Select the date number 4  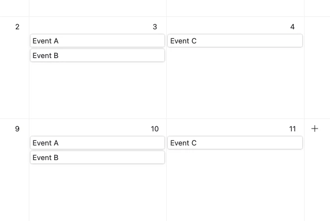click(292, 26)
